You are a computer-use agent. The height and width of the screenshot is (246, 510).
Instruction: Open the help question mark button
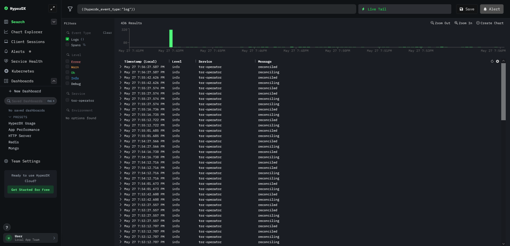[7, 227]
